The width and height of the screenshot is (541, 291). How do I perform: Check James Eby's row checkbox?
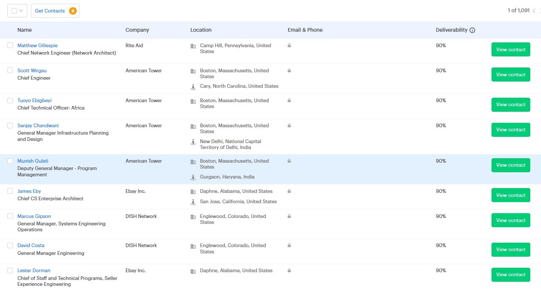click(10, 191)
